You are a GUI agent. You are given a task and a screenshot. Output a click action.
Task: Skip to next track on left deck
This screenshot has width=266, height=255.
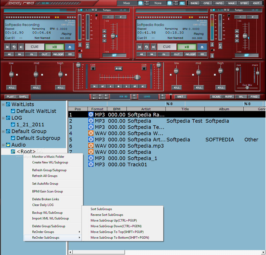[x=21, y=47]
